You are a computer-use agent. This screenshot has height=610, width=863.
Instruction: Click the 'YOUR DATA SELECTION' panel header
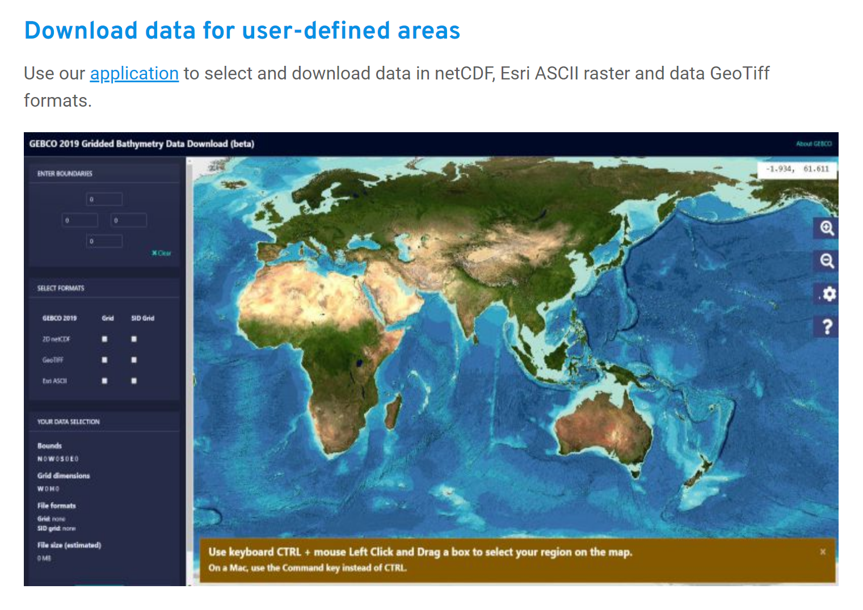tap(68, 422)
